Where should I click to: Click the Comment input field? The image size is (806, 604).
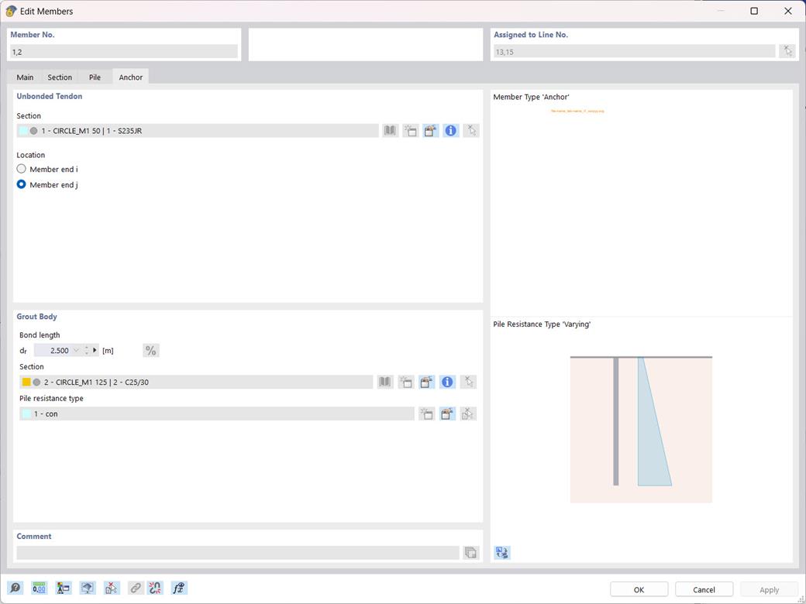(x=237, y=553)
